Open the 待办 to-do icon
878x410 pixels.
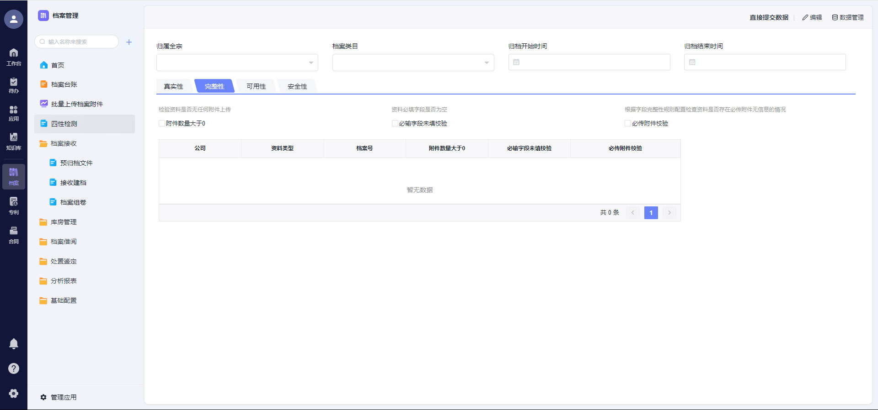click(14, 85)
